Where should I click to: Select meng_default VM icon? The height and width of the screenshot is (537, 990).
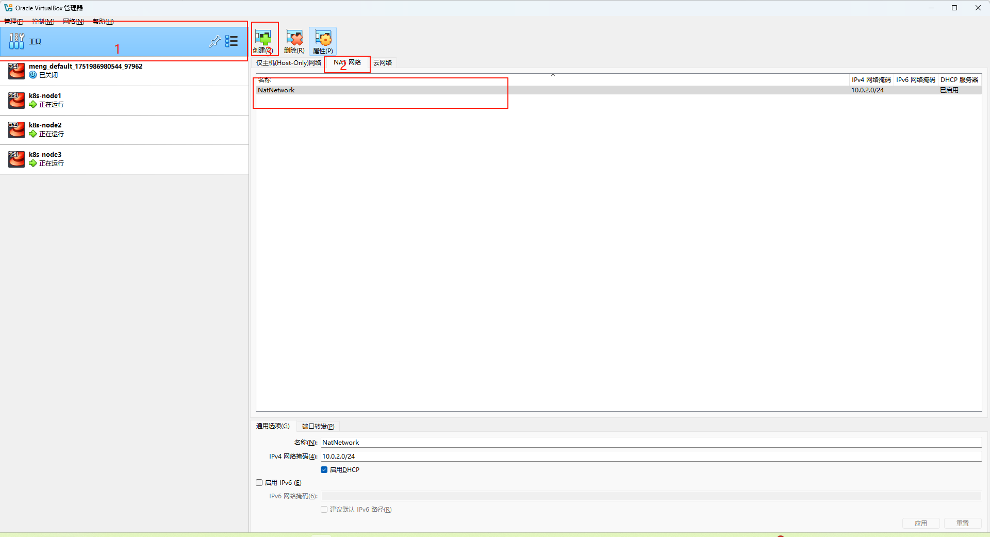click(x=16, y=71)
